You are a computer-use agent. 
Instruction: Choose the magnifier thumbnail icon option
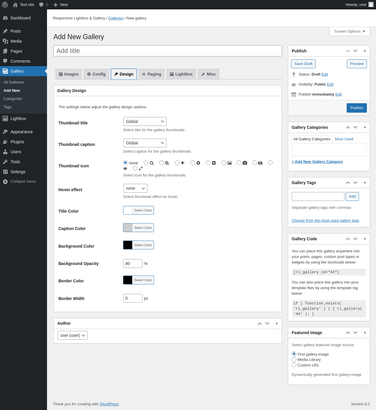click(146, 163)
